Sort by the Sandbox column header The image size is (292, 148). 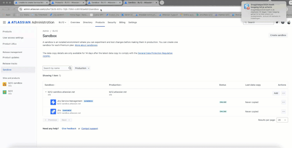coord(50,85)
